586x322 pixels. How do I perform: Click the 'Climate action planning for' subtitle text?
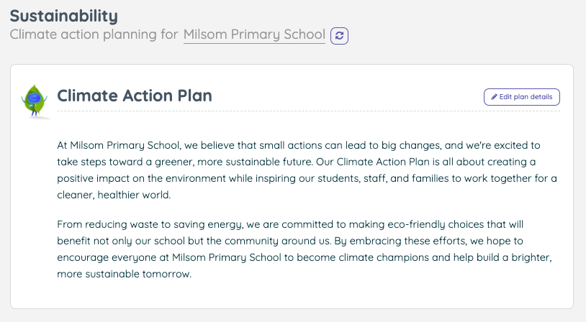[x=94, y=34]
